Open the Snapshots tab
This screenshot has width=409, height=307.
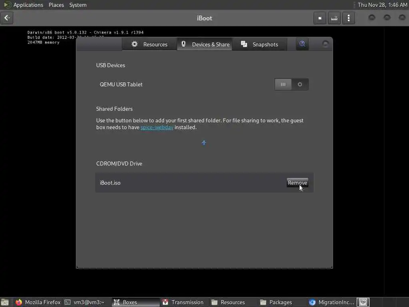pos(260,44)
